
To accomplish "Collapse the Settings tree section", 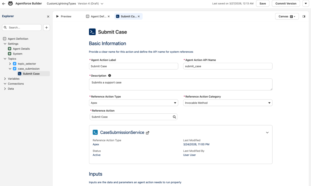I will (5, 44).
